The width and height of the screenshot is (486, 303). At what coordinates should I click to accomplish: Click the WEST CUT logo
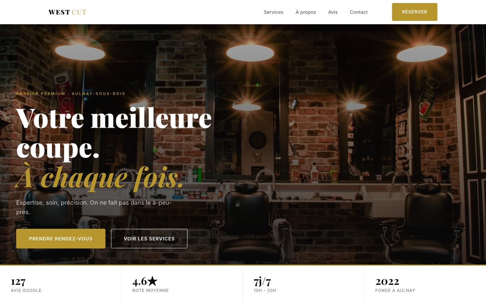tap(67, 12)
